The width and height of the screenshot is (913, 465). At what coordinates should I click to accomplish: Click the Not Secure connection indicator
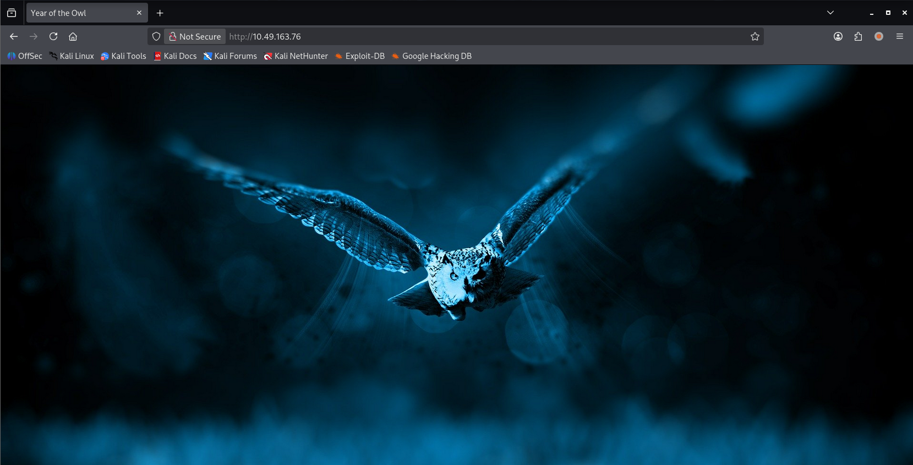[195, 36]
